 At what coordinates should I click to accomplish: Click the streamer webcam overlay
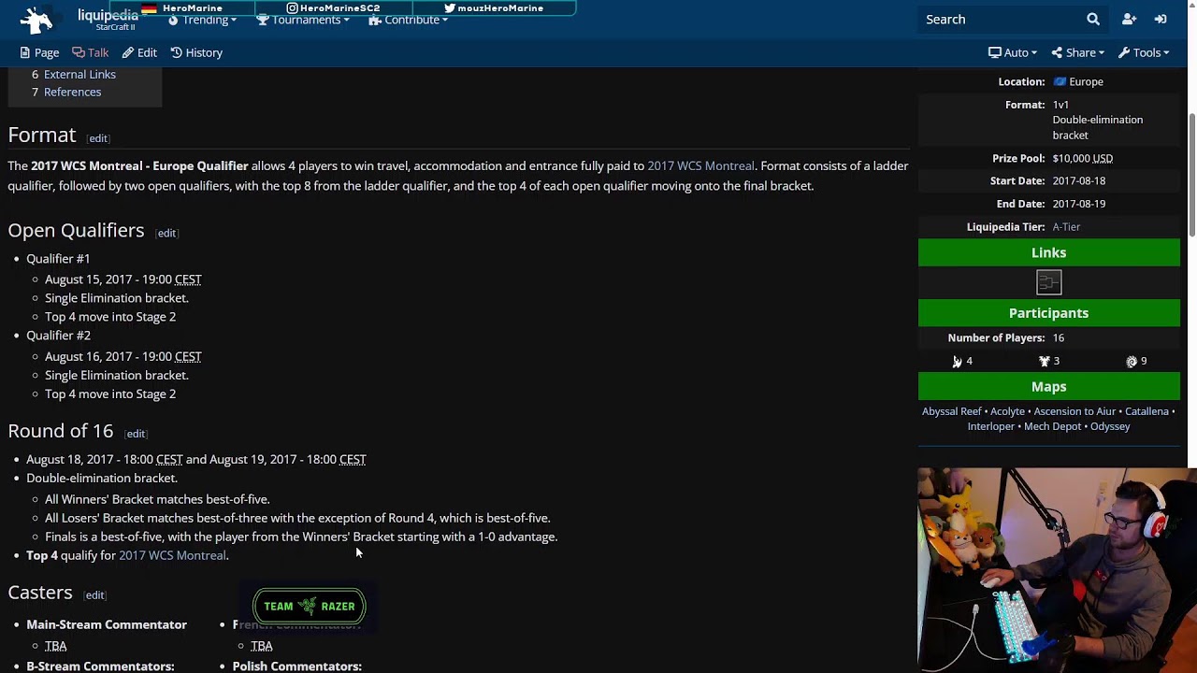[x=1057, y=570]
